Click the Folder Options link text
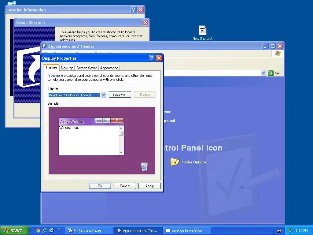 point(194,162)
